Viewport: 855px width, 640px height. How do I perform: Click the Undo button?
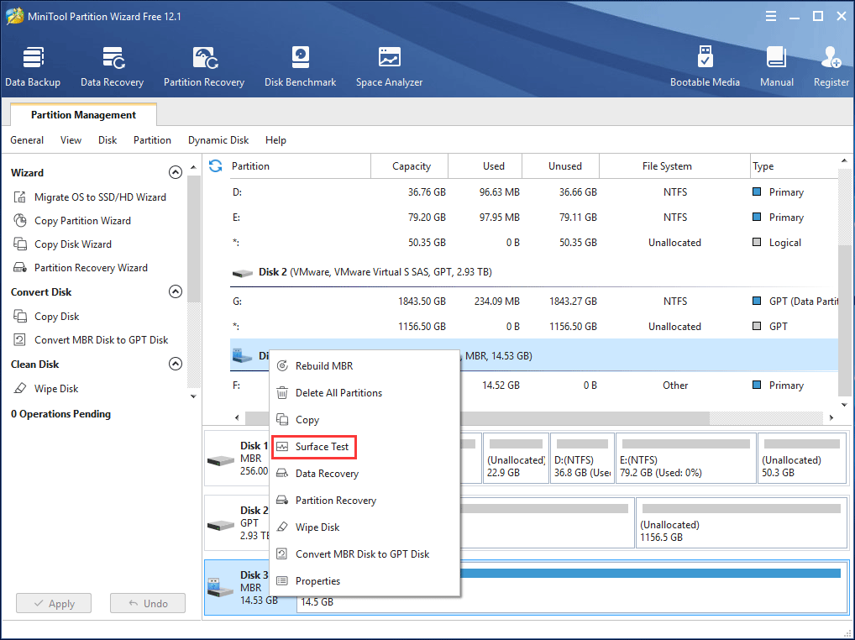coord(147,603)
